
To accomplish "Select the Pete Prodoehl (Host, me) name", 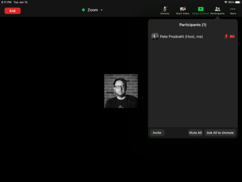I will pos(181,36).
